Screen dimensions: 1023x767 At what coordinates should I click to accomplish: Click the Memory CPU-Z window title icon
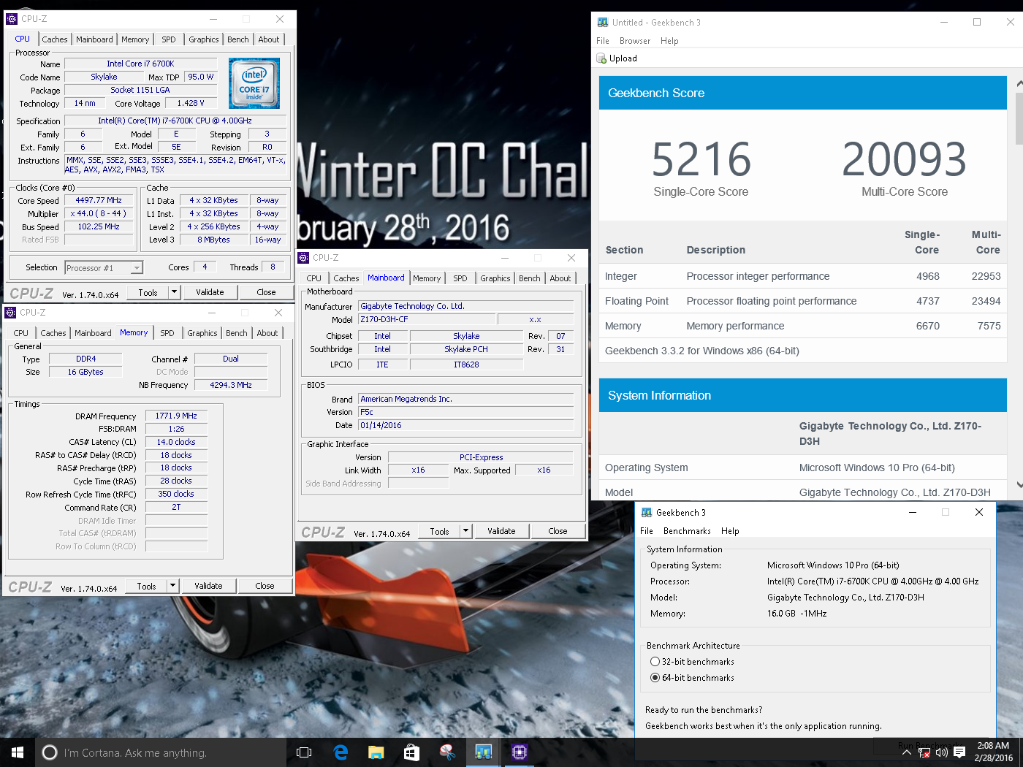(10, 313)
